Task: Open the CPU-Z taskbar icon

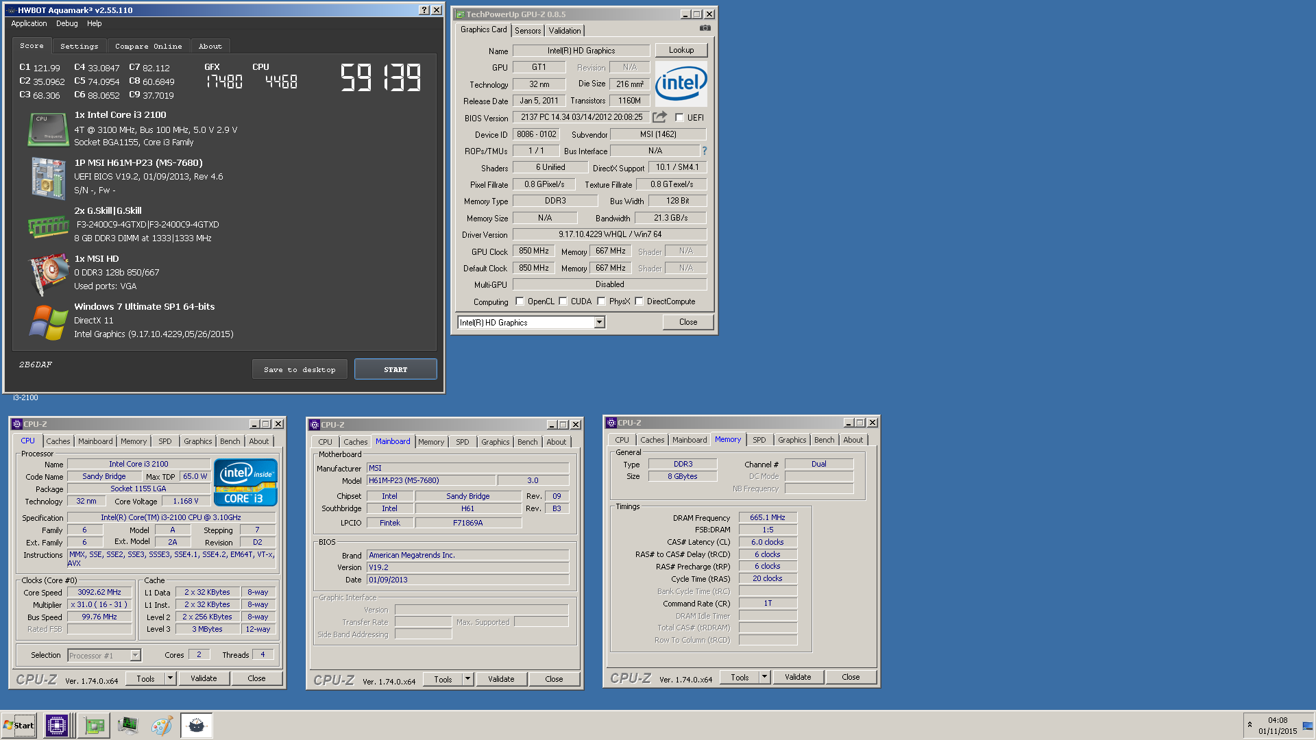Action: 57,725
